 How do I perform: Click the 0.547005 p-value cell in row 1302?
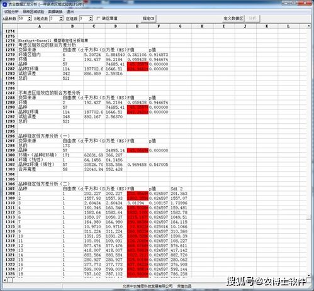coord(159,165)
